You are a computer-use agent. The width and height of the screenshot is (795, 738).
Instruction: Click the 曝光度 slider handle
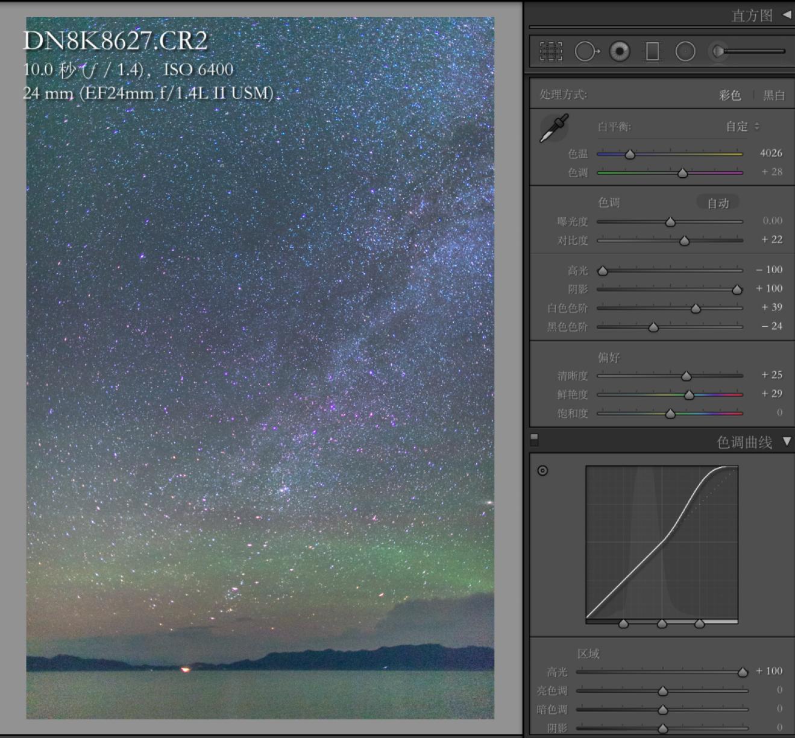670,222
